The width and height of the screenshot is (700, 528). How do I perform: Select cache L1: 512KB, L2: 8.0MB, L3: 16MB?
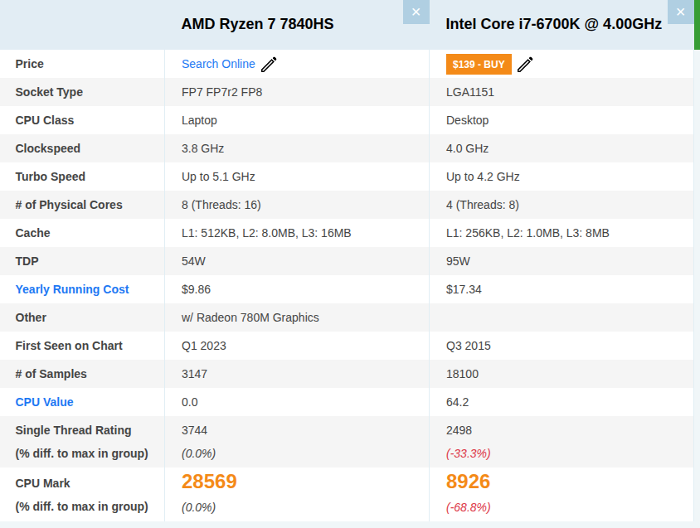click(x=266, y=233)
